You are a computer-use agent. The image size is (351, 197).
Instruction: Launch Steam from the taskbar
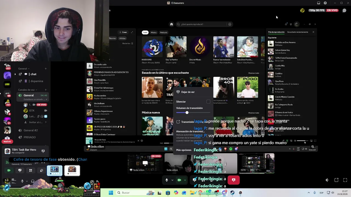(x=232, y=193)
